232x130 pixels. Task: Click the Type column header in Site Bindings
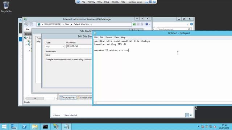pyautogui.click(x=39, y=38)
